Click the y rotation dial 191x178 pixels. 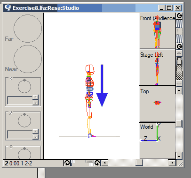(24, 120)
